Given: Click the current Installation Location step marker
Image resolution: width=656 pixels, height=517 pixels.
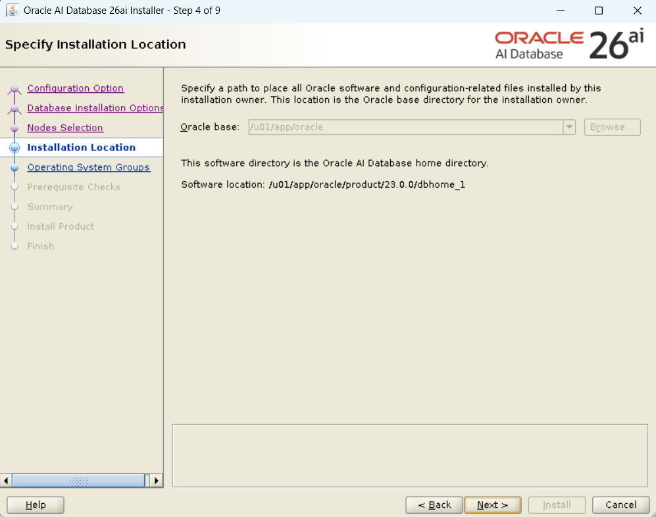Looking at the screenshot, I should tap(14, 148).
